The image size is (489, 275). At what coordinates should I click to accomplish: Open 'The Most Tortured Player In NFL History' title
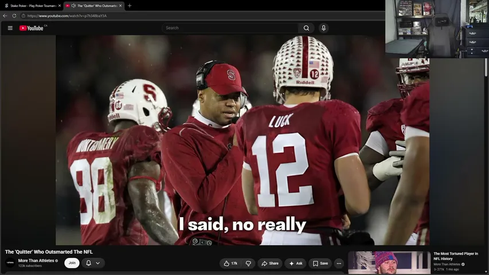[456, 256]
